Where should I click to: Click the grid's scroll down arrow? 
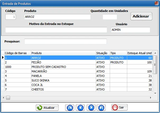pyautogui.click(x=155, y=93)
